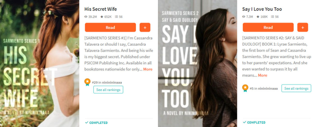See all rankings for His Secret Wife

click(x=108, y=90)
